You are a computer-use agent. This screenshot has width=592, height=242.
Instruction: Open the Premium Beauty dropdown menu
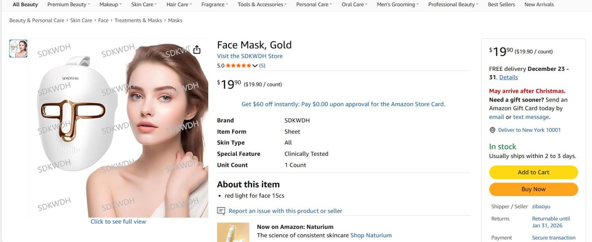[x=68, y=4]
